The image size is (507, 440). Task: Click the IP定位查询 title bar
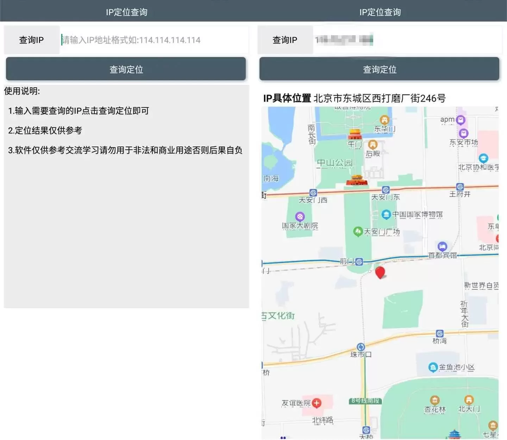(127, 12)
